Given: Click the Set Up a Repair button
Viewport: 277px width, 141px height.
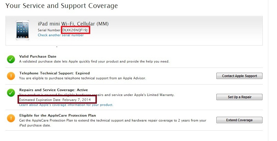Looking at the screenshot, I should [x=239, y=97].
